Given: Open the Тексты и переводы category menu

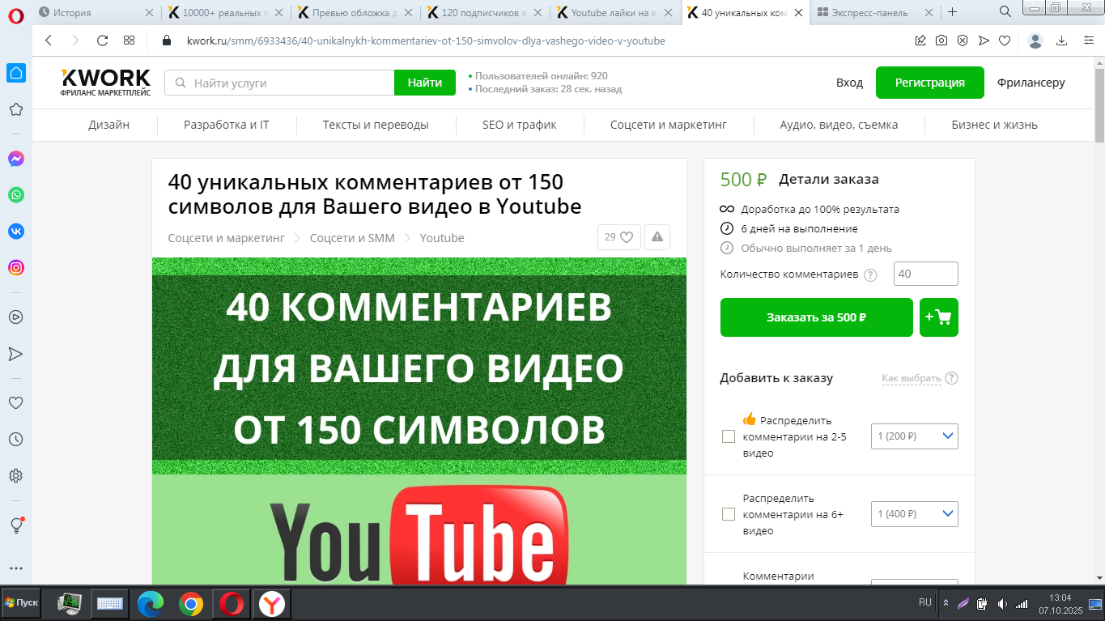Looking at the screenshot, I should tap(376, 125).
